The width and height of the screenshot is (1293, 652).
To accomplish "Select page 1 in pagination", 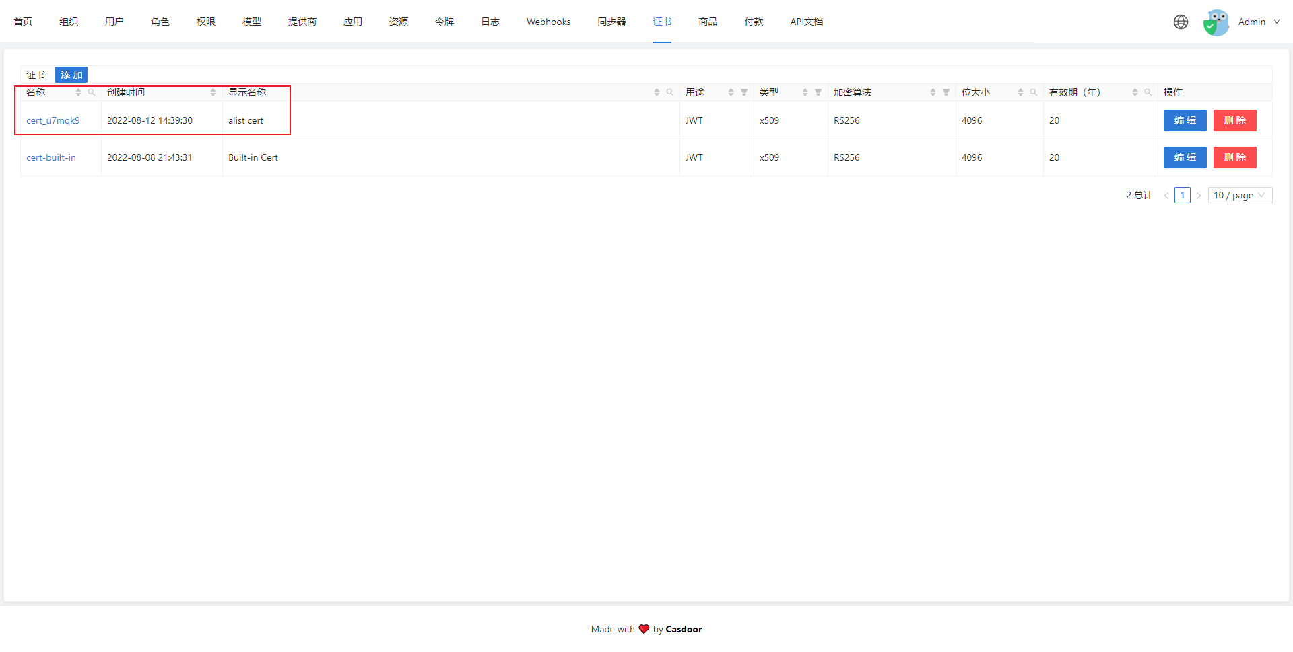I will pos(1183,195).
